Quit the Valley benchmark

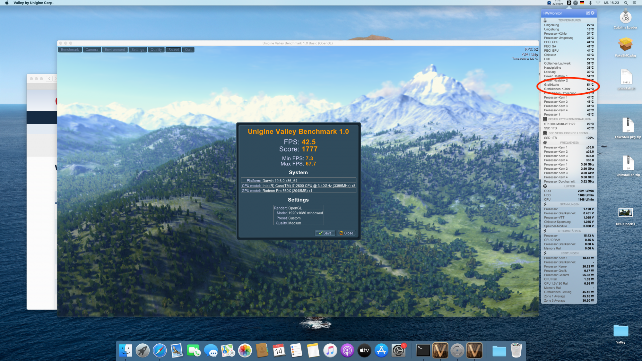pyautogui.click(x=188, y=50)
